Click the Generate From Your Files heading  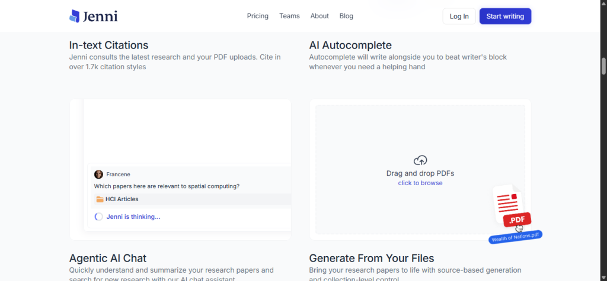[372, 259]
